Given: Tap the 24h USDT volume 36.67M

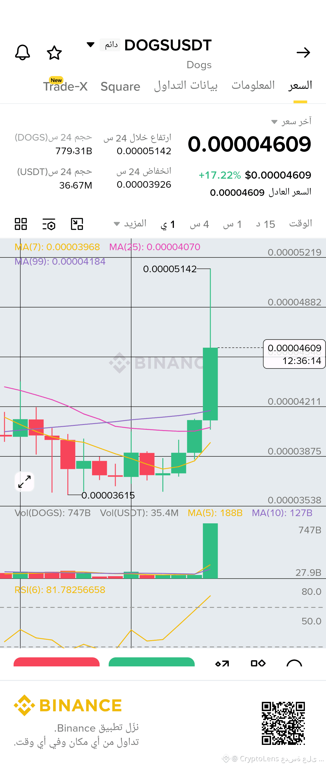Looking at the screenshot, I should tap(76, 185).
